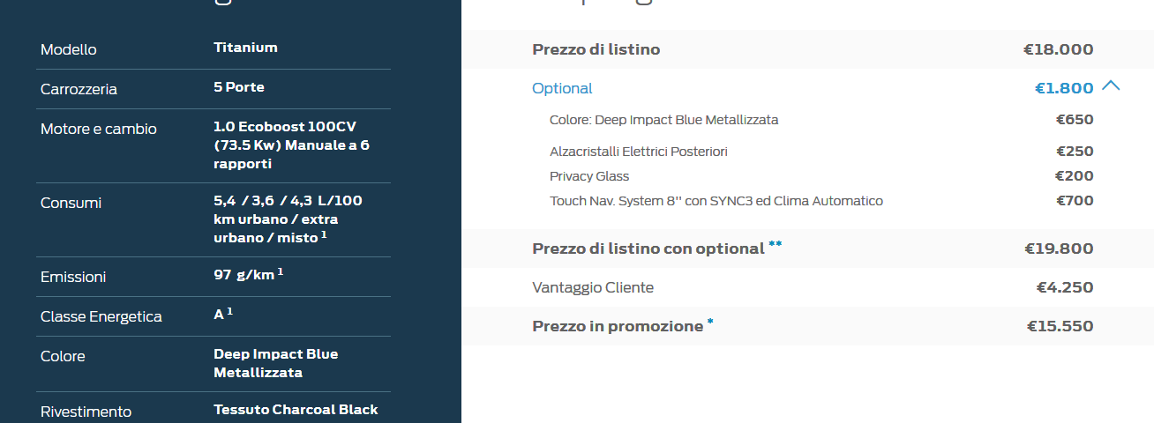The width and height of the screenshot is (1154, 423).
Task: Click footnote 1 beside 97 g/km emissions
Action: (281, 271)
